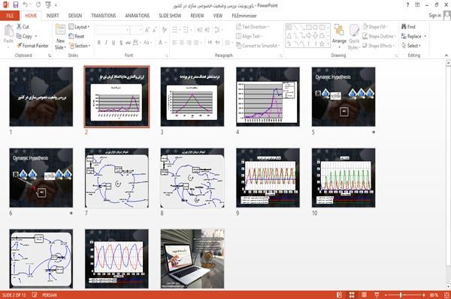Open the Text Direction dropdown
The height and width of the screenshot is (299, 451).
(x=253, y=27)
